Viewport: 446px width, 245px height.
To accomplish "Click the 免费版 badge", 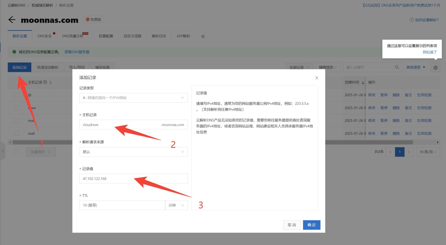I will (93, 19).
